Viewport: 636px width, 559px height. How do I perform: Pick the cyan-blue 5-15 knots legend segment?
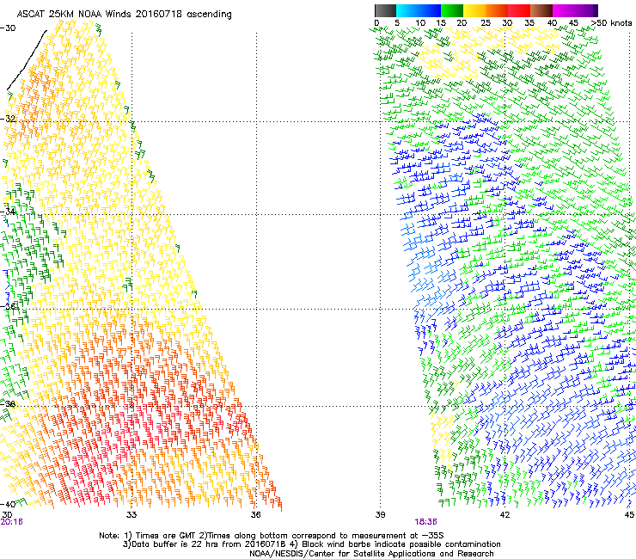[419, 10]
